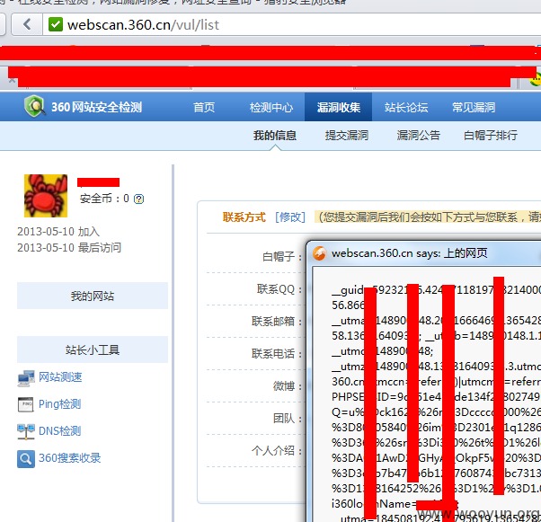Image resolution: width=541 pixels, height=522 pixels.
Task: Click the browser back arrow button
Action: pos(27,24)
